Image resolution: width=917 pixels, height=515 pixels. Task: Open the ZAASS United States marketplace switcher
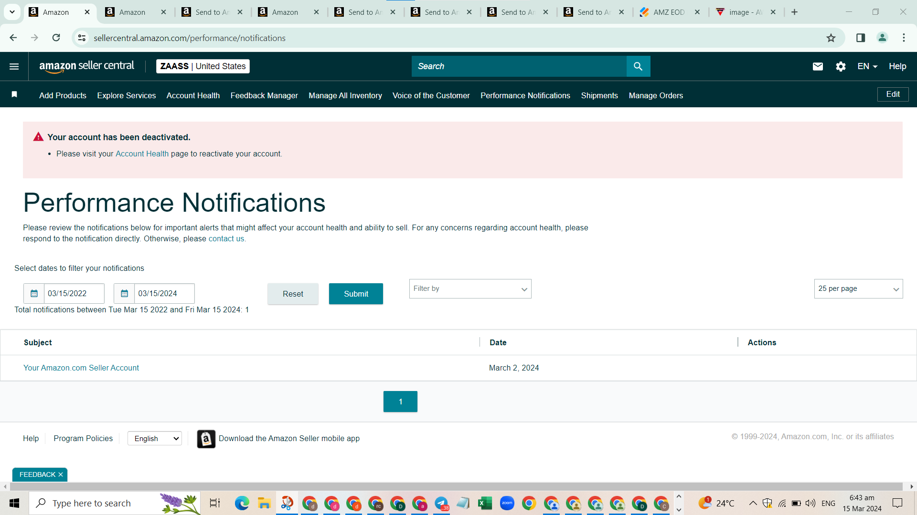point(203,66)
